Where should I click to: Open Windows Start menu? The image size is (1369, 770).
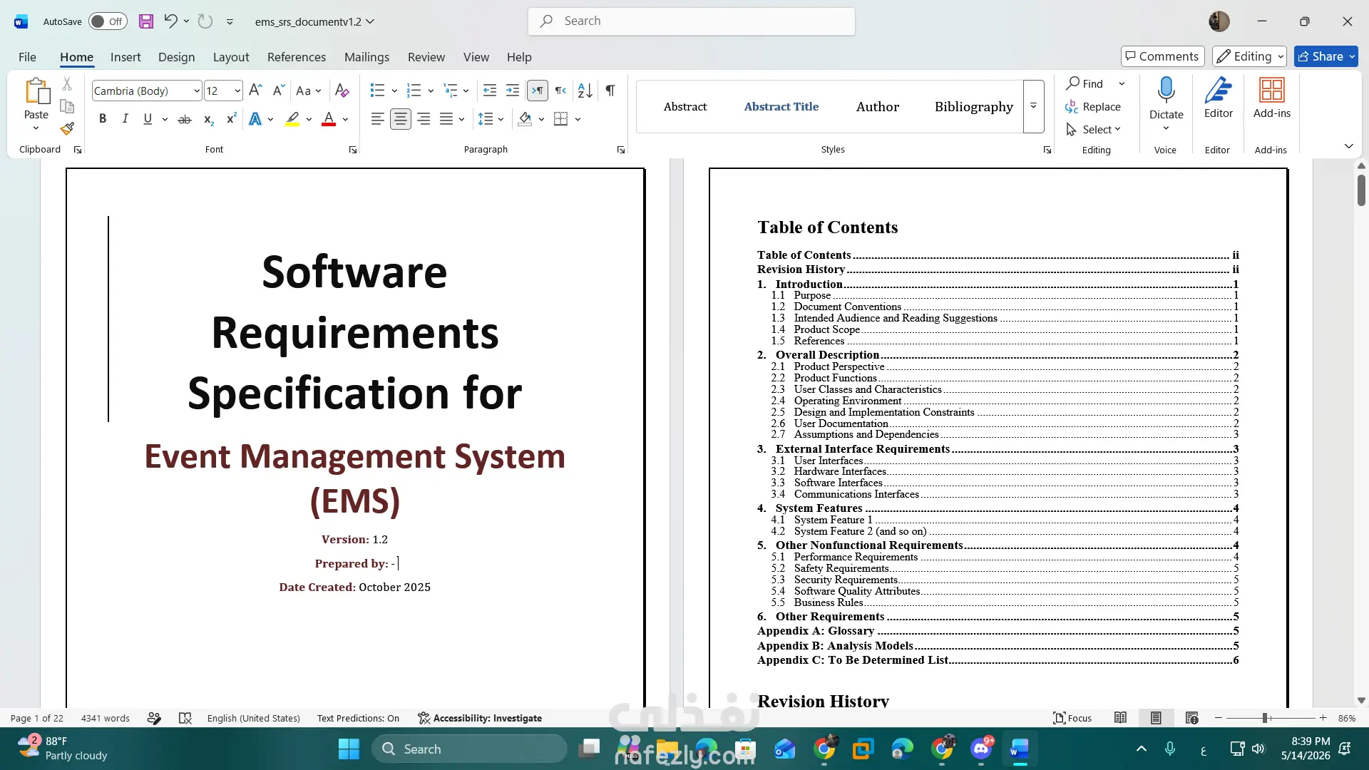[349, 749]
